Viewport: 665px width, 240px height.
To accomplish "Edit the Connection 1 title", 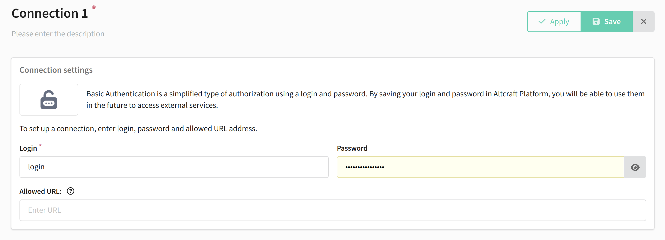I will pyautogui.click(x=50, y=13).
